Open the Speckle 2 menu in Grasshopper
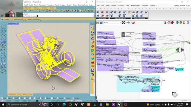This screenshot has width=191, height=107. click(153, 6)
